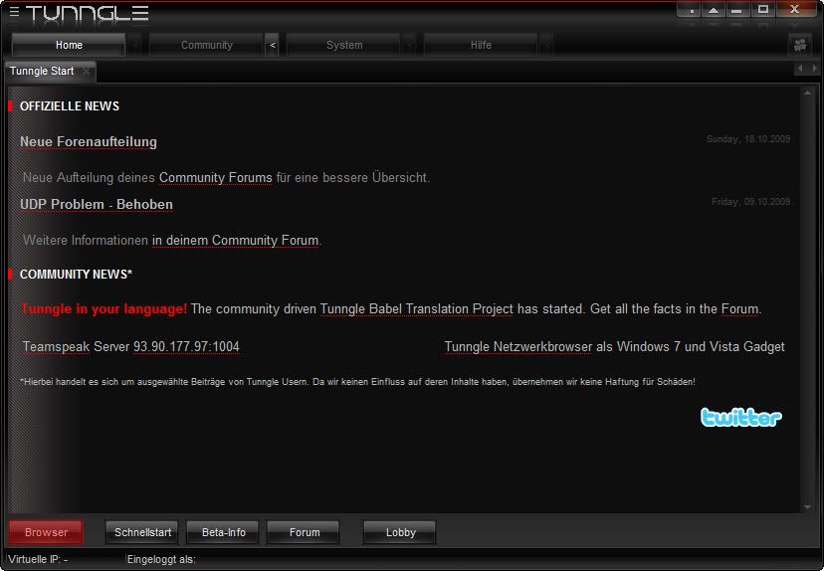Click the small dot button in title bar

[x=690, y=10]
